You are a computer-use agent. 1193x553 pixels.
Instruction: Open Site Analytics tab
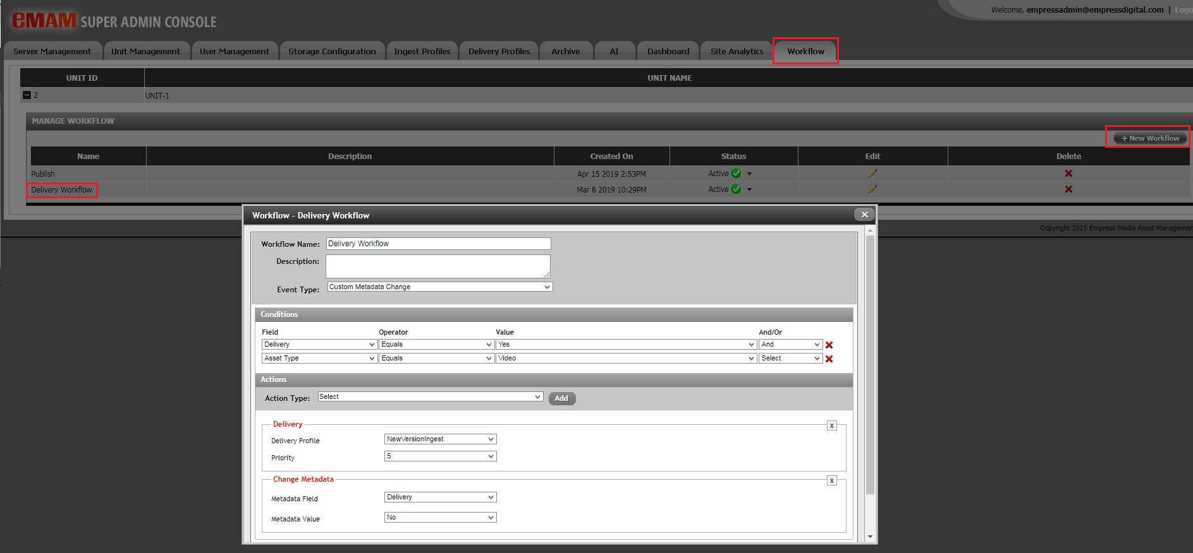point(737,51)
